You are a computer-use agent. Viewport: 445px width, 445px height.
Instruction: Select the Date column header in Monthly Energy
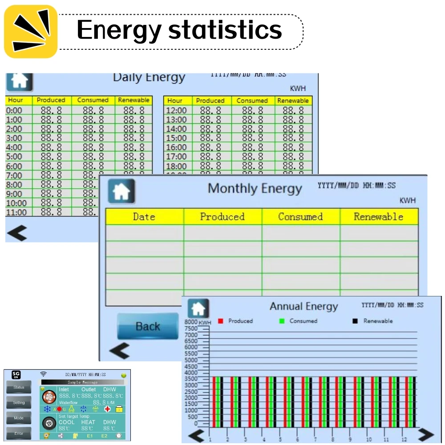tap(144, 217)
